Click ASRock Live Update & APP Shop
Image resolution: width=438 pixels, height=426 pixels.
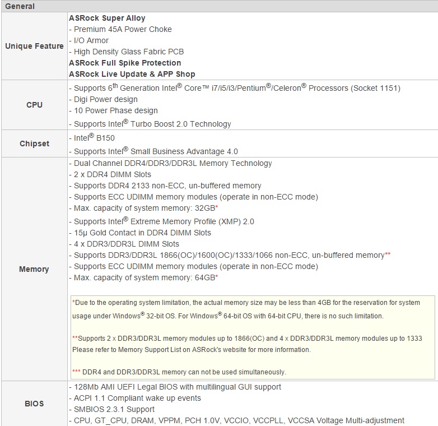(132, 74)
